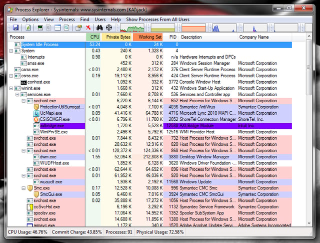Click the ccSvcHst.exe yellow icon
320x243 pixels.
30,207
